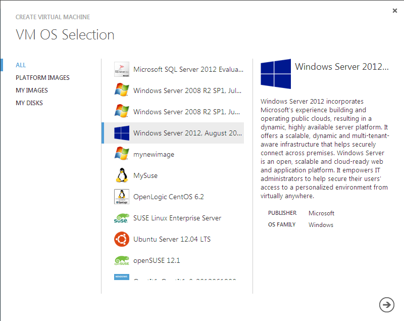Close the Create Virtual Machine dialog
The width and height of the screenshot is (404, 321).
(x=395, y=11)
